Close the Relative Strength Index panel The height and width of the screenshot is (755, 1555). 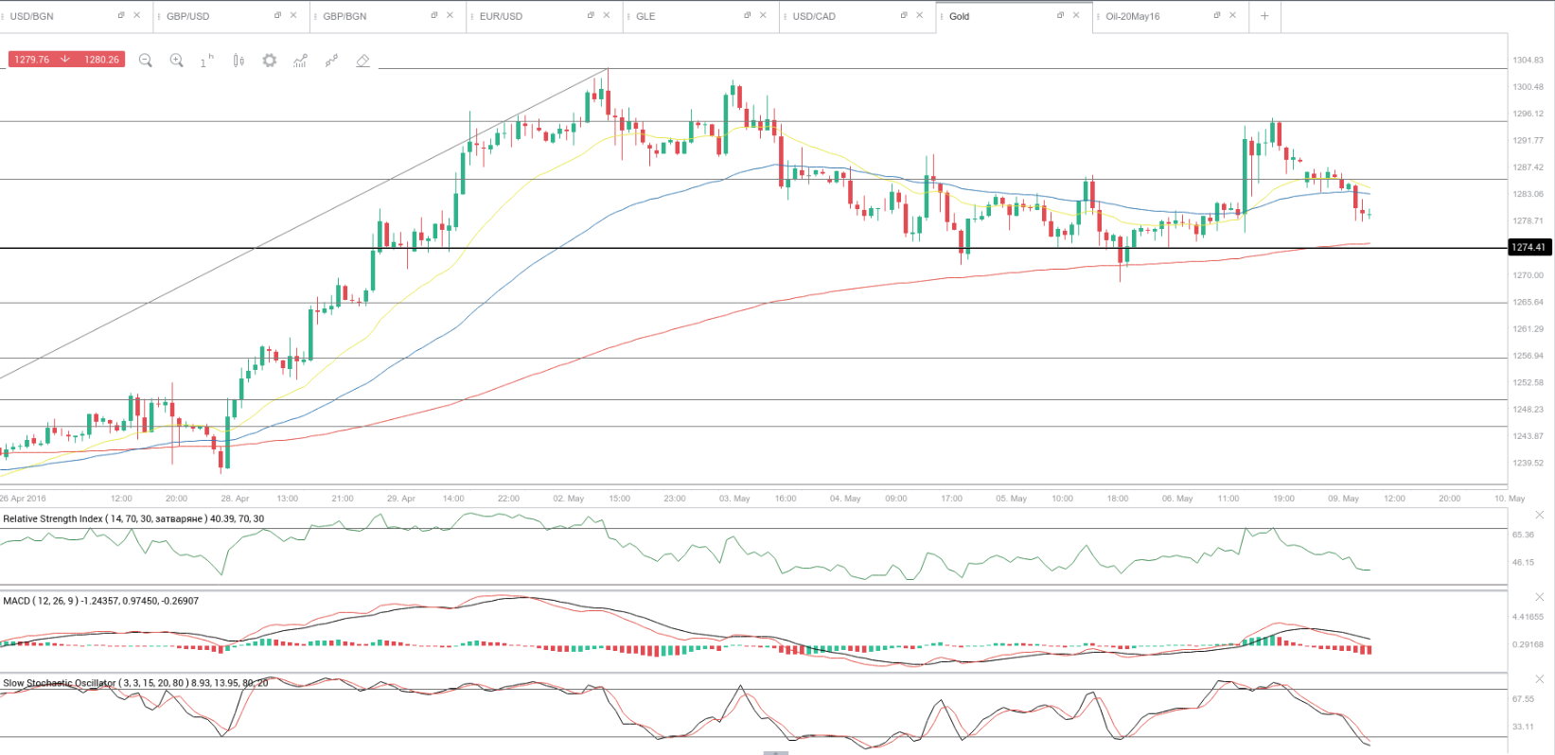(1539, 516)
